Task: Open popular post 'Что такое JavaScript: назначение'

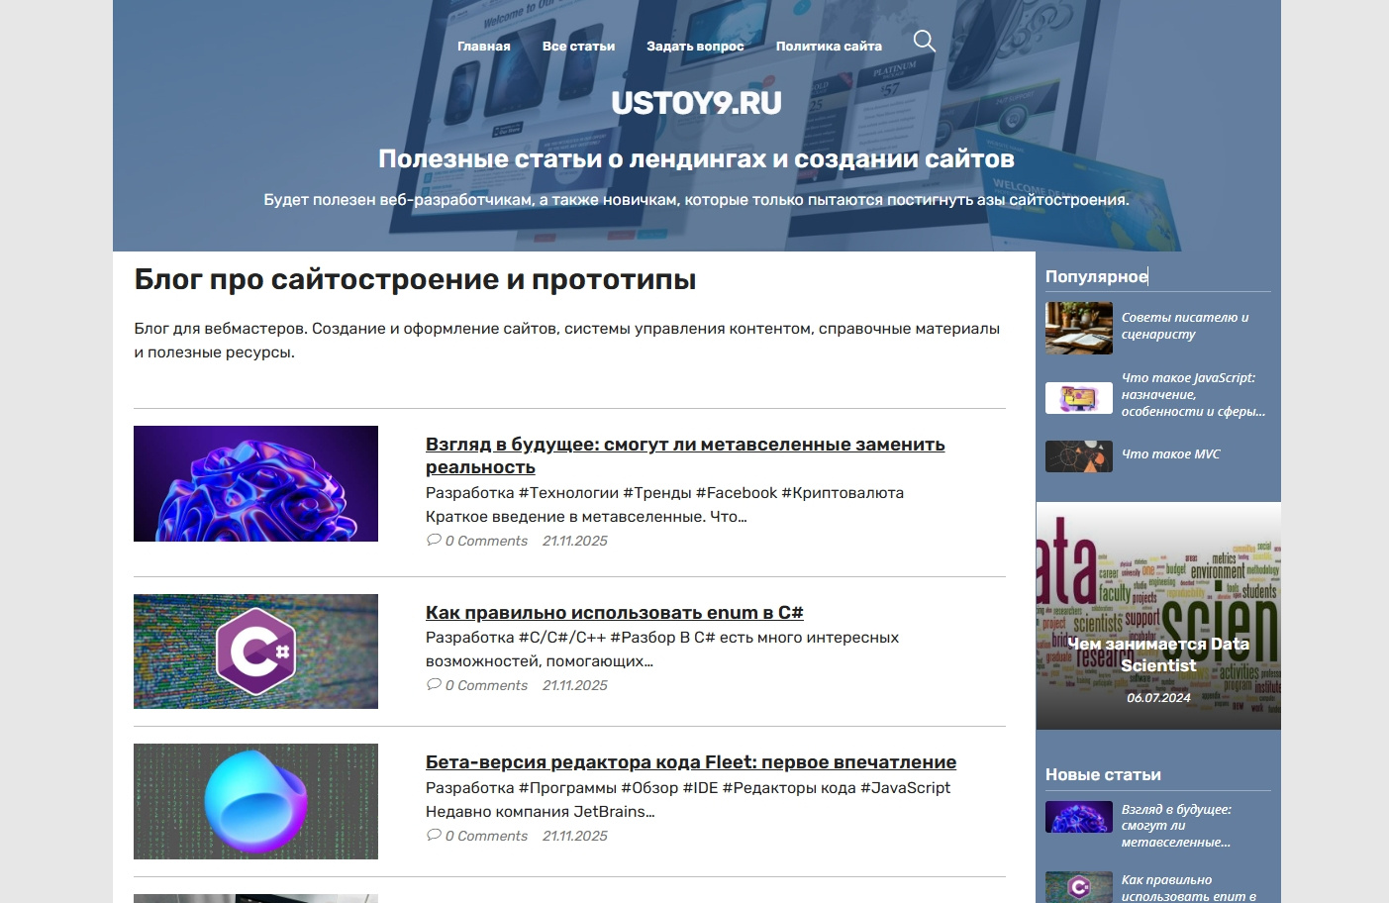Action: pyautogui.click(x=1193, y=394)
